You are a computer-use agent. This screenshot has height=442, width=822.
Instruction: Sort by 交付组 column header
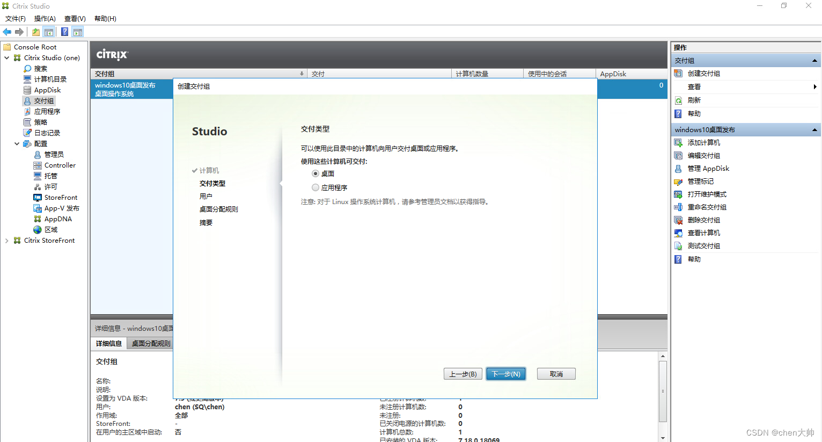(x=199, y=74)
